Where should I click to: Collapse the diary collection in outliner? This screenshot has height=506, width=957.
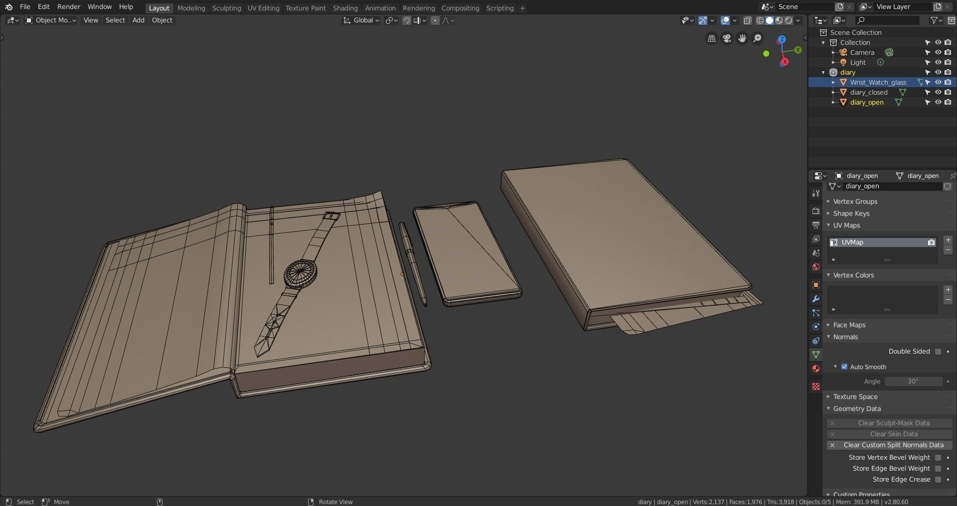pyautogui.click(x=823, y=72)
